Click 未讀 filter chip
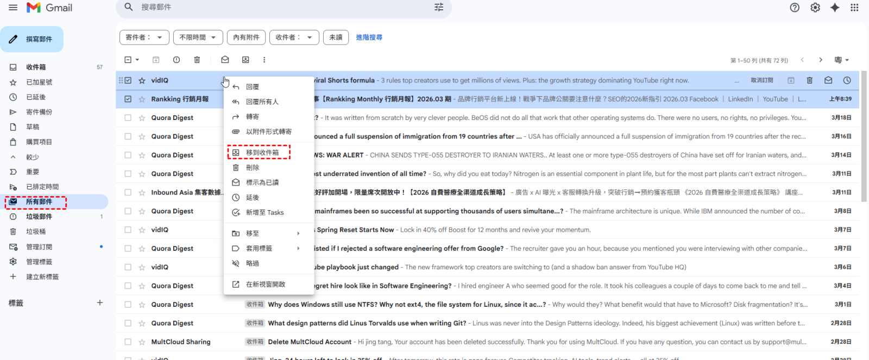The width and height of the screenshot is (869, 360). 336,37
